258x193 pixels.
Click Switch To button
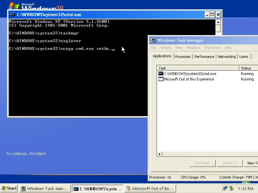(x=230, y=163)
